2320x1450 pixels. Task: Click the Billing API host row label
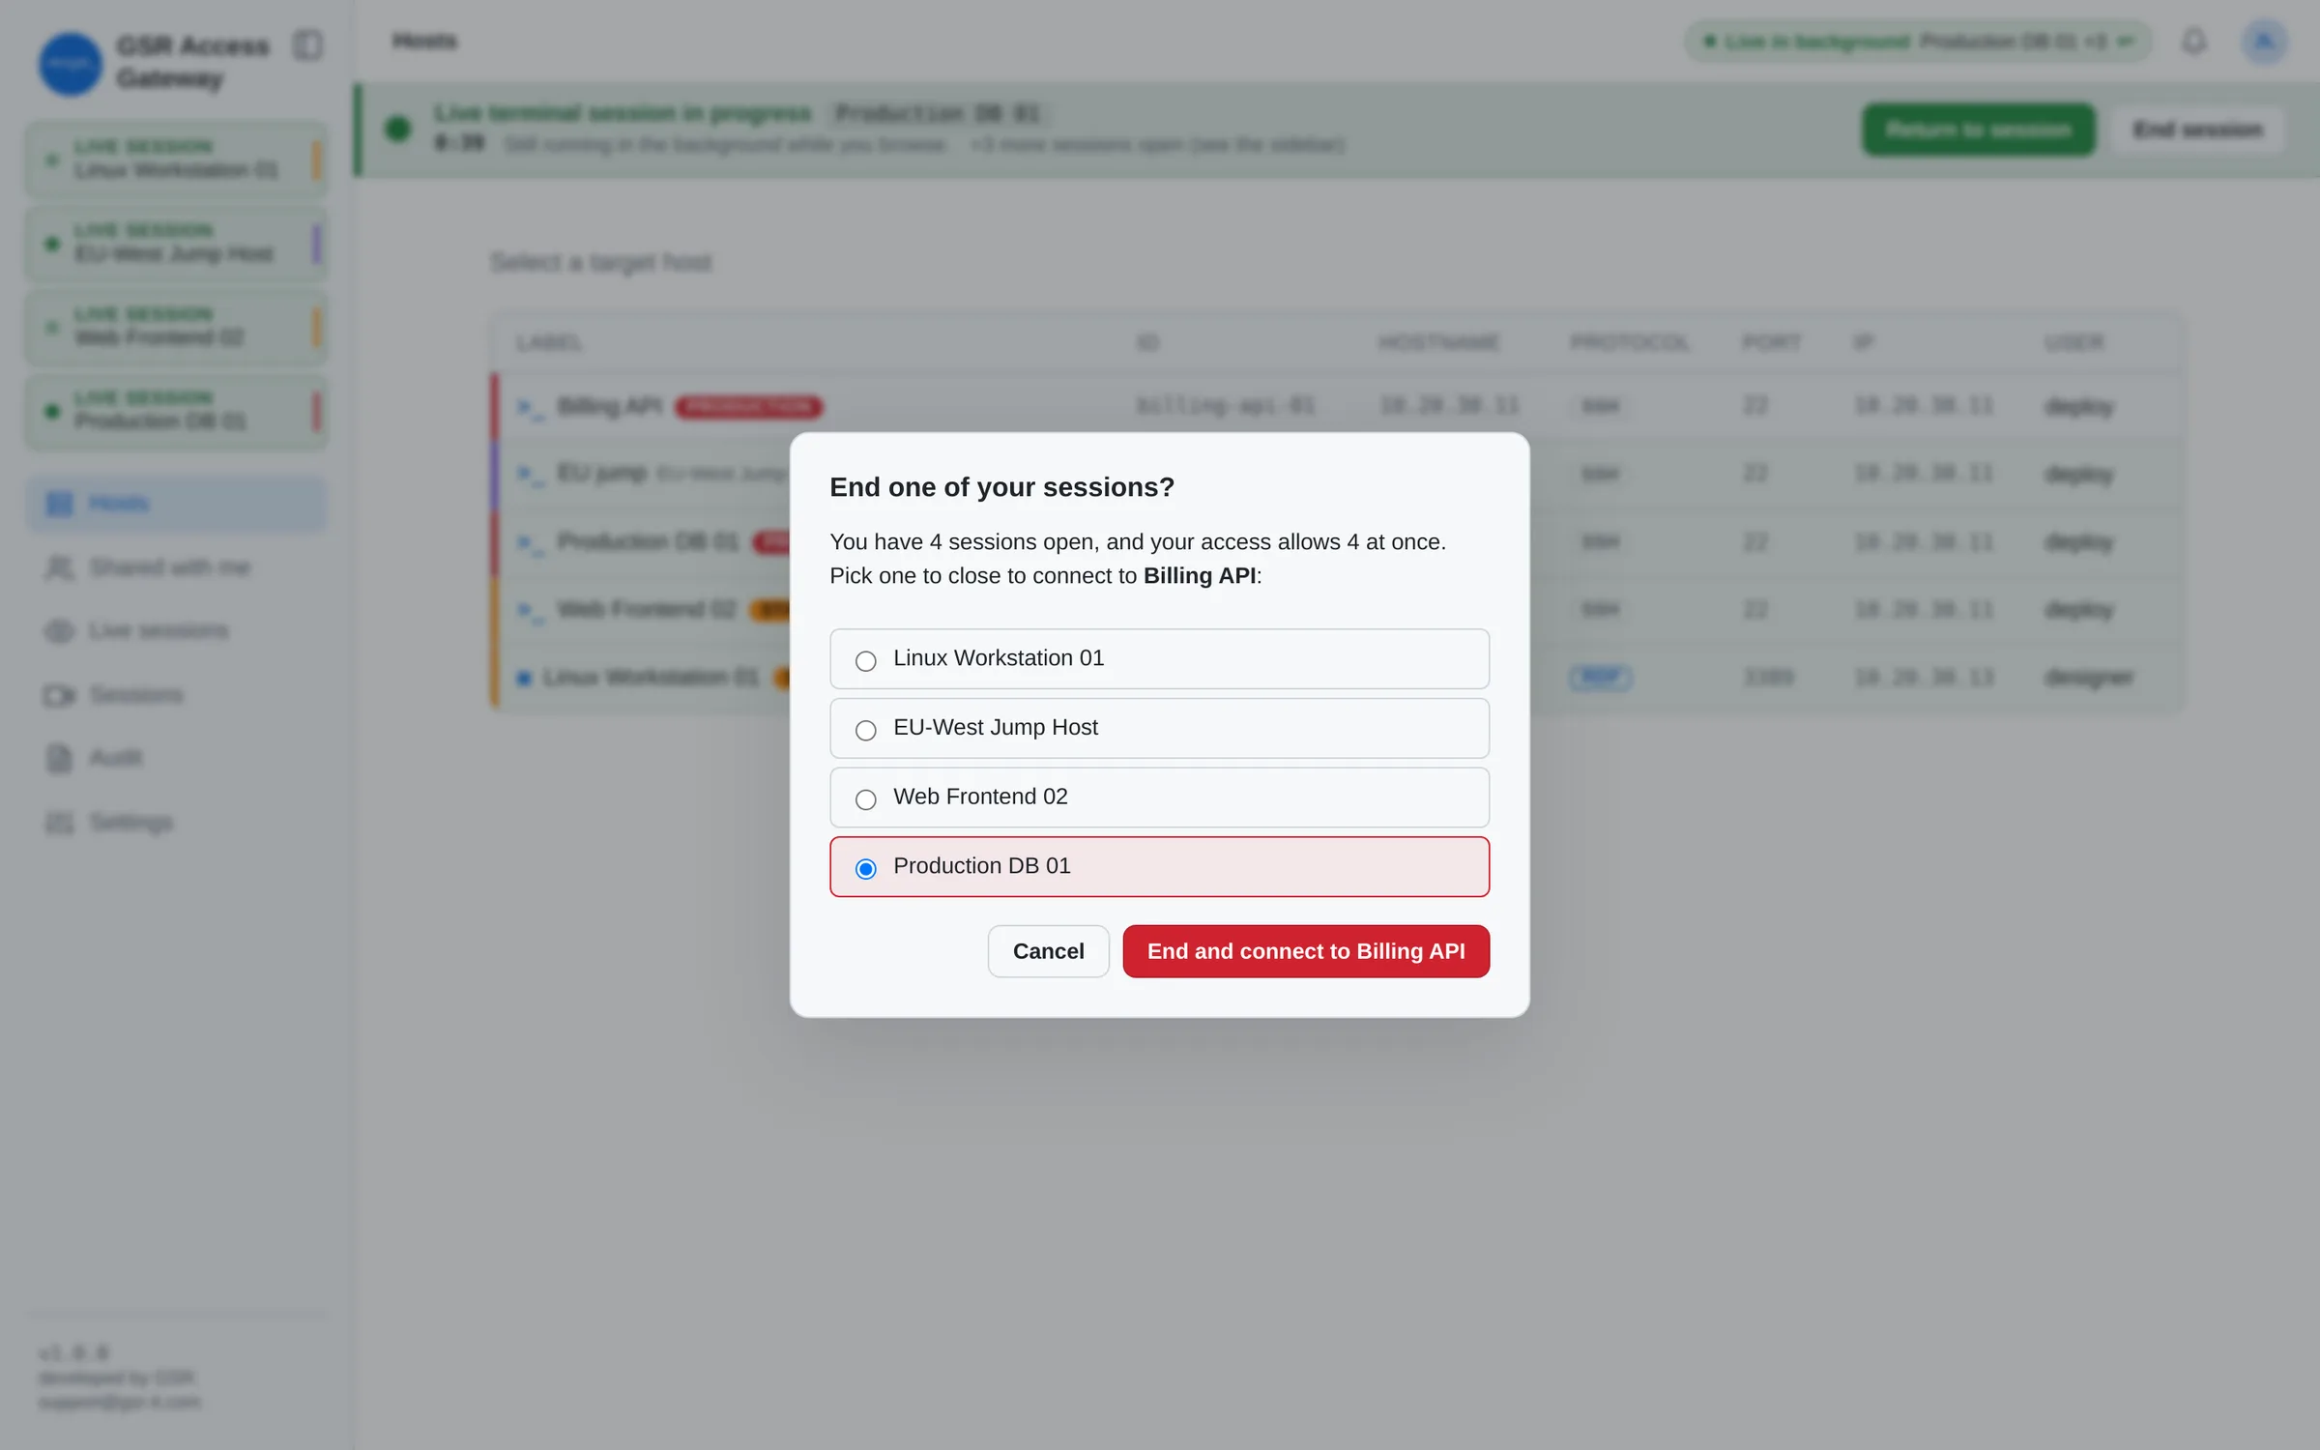(x=609, y=406)
